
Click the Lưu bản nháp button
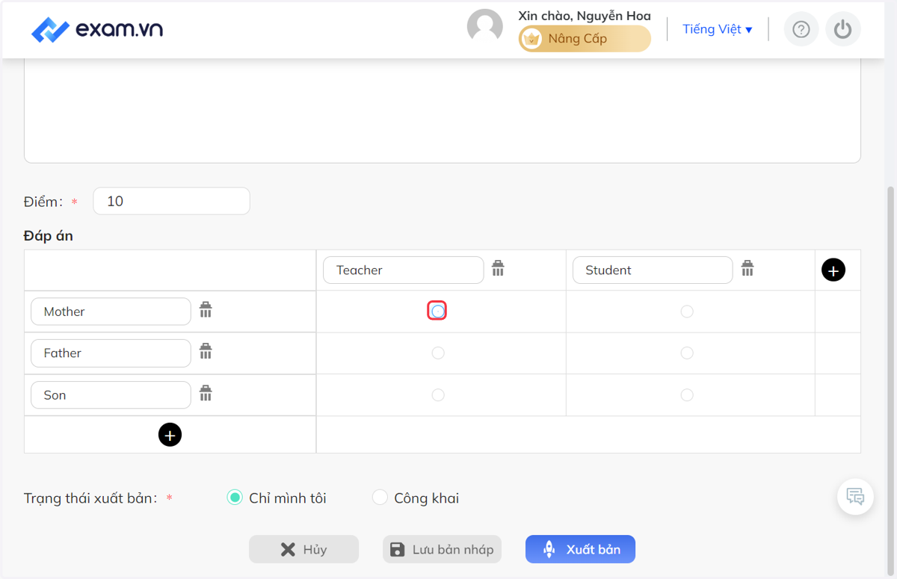tap(442, 549)
